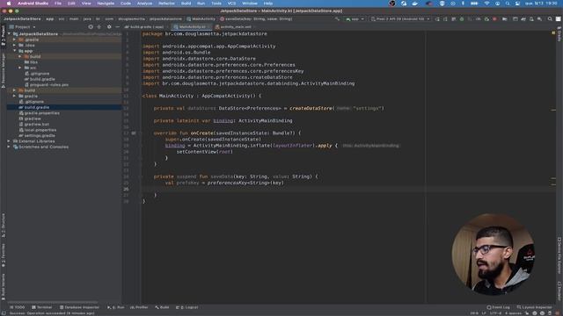Open Database Inspector tool window
563x316 pixels.
[x=79, y=307]
